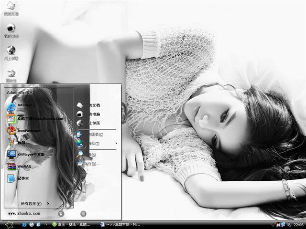This screenshot has width=306, height=229.
Task: Open the 网上邻居 globe desktop icon
Action: [x=11, y=53]
